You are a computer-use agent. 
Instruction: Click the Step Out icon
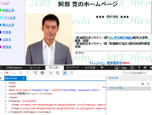point(28,73)
